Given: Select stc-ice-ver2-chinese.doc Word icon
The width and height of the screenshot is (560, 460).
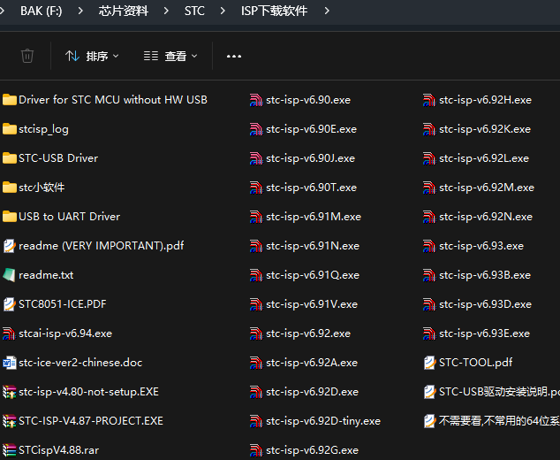Looking at the screenshot, I should 10,363.
